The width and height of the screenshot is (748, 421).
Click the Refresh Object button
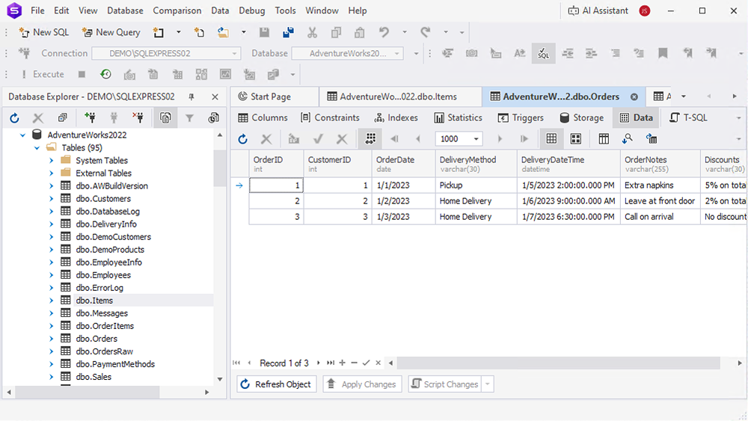coord(276,384)
